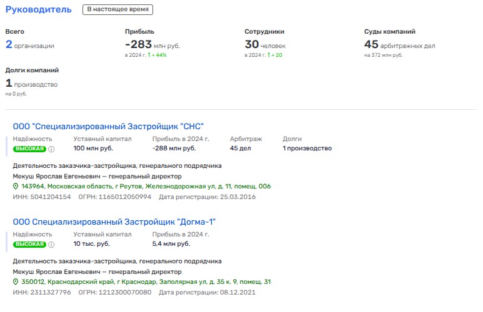Click ВЫСОКАЯ badge for Догма-1 company
The image size is (483, 312).
31,245
